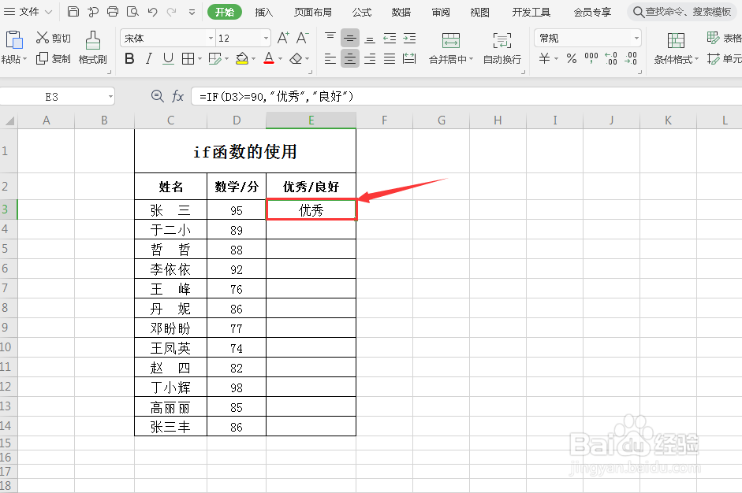The height and width of the screenshot is (493, 742).
Task: Click the Name Box showing E3
Action: point(51,96)
